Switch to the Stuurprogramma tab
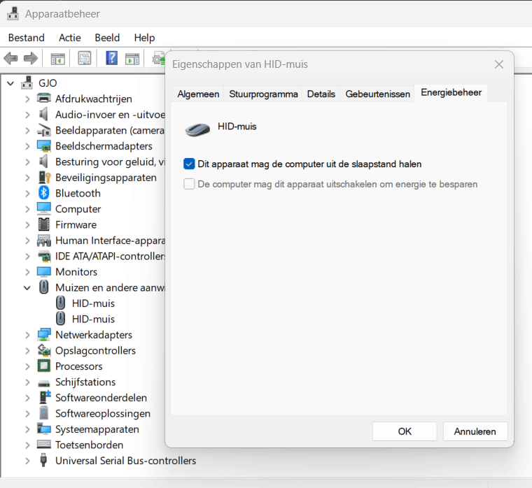Screen dimensions: 532x488 pyautogui.click(x=263, y=94)
